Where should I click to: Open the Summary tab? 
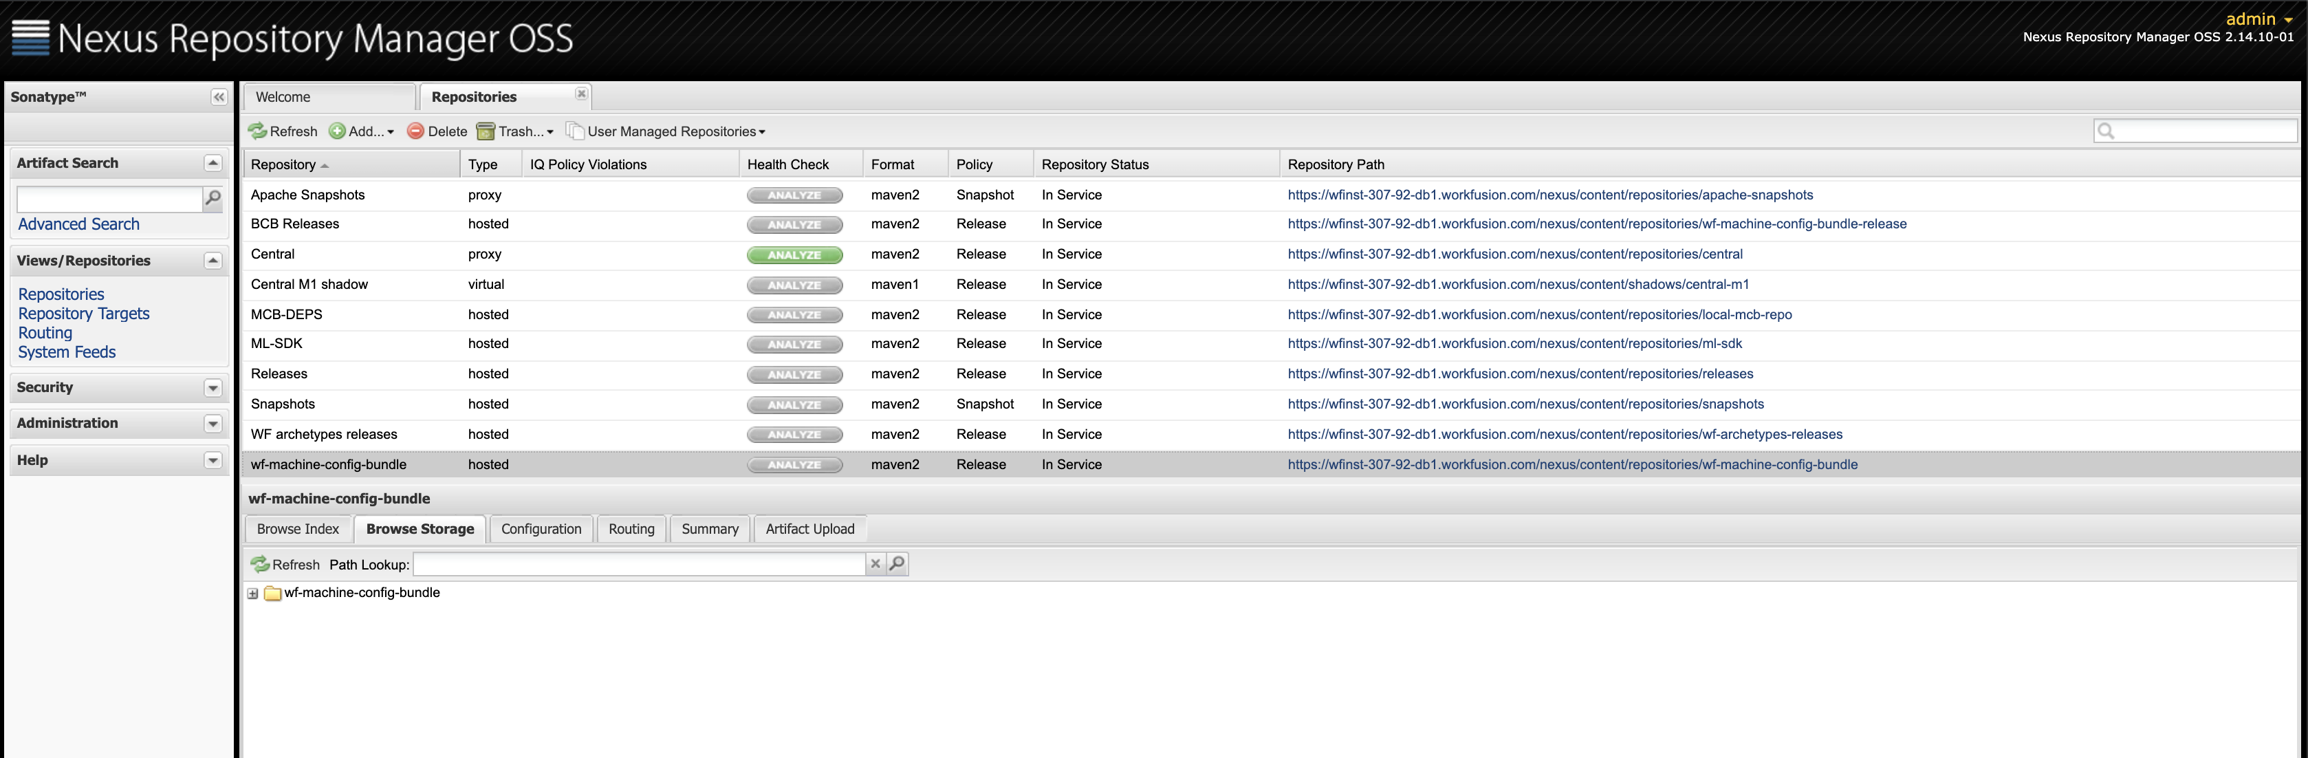pyautogui.click(x=710, y=530)
